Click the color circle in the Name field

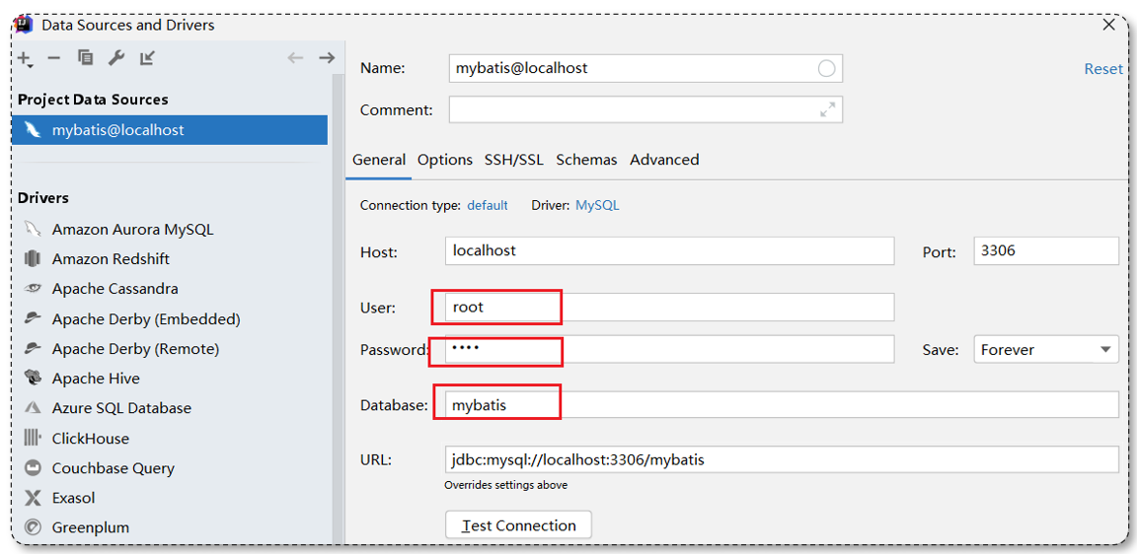click(x=826, y=69)
